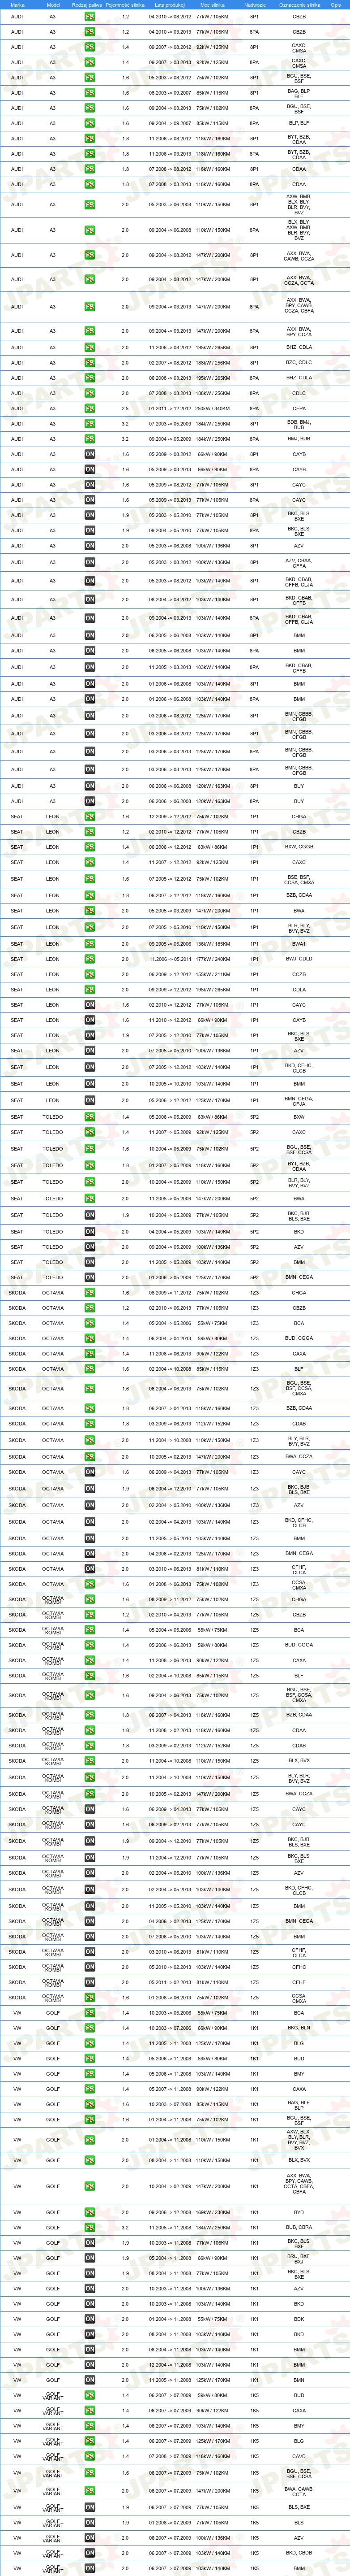Click diesel ON icon in Audi A3 8P1 BUY row
This screenshot has height=2576, width=350.
pyautogui.click(x=90, y=786)
